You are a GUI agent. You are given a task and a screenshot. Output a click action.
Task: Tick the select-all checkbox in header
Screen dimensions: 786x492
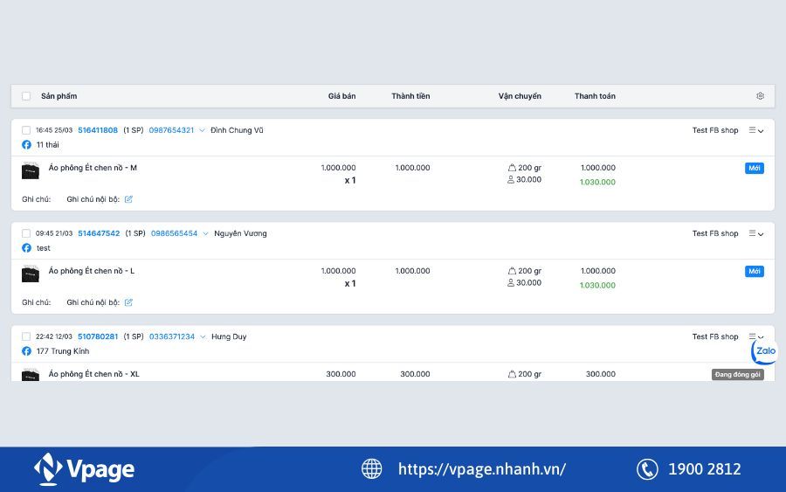[26, 96]
